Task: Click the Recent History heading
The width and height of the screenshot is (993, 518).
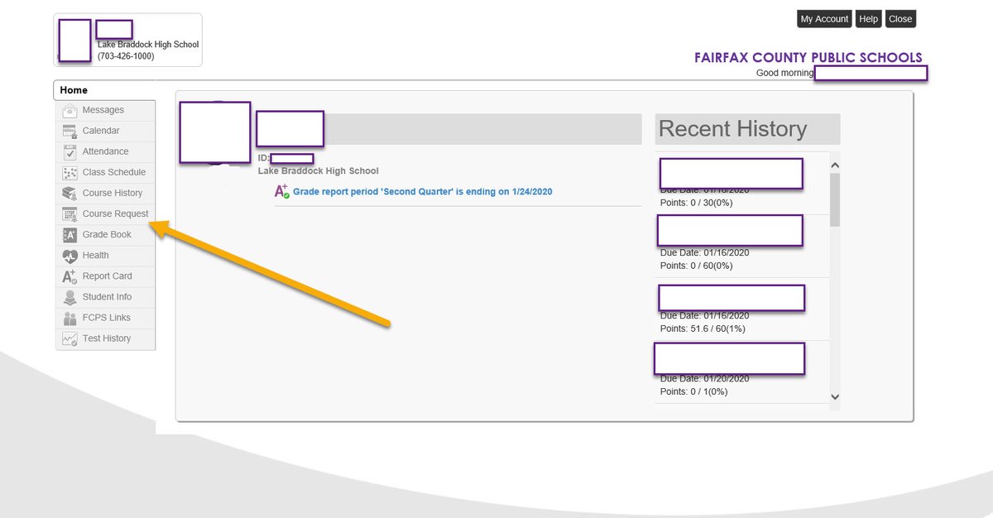Action: click(x=732, y=129)
